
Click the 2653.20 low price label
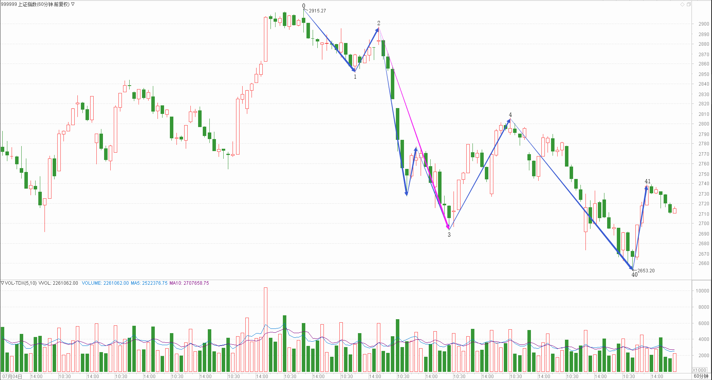[646, 271]
